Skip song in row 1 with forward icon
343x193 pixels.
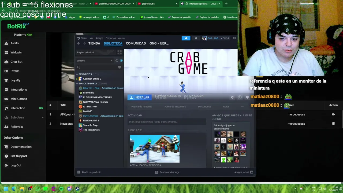[333, 114]
